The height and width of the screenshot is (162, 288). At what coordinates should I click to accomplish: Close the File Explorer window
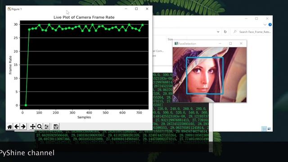click(267, 18)
